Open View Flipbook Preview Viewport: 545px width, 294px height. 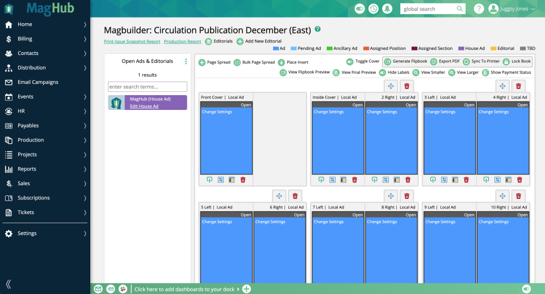click(305, 73)
